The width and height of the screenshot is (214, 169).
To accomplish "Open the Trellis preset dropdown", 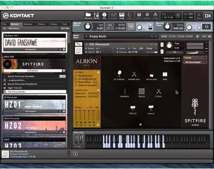I will [195, 58].
